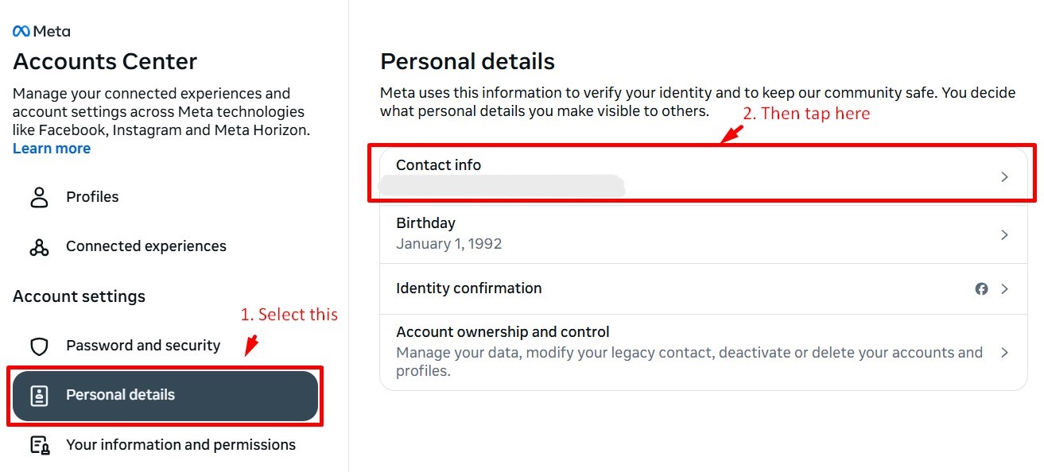Expand the Contact info row chevron
1044x472 pixels.
pyautogui.click(x=1004, y=175)
